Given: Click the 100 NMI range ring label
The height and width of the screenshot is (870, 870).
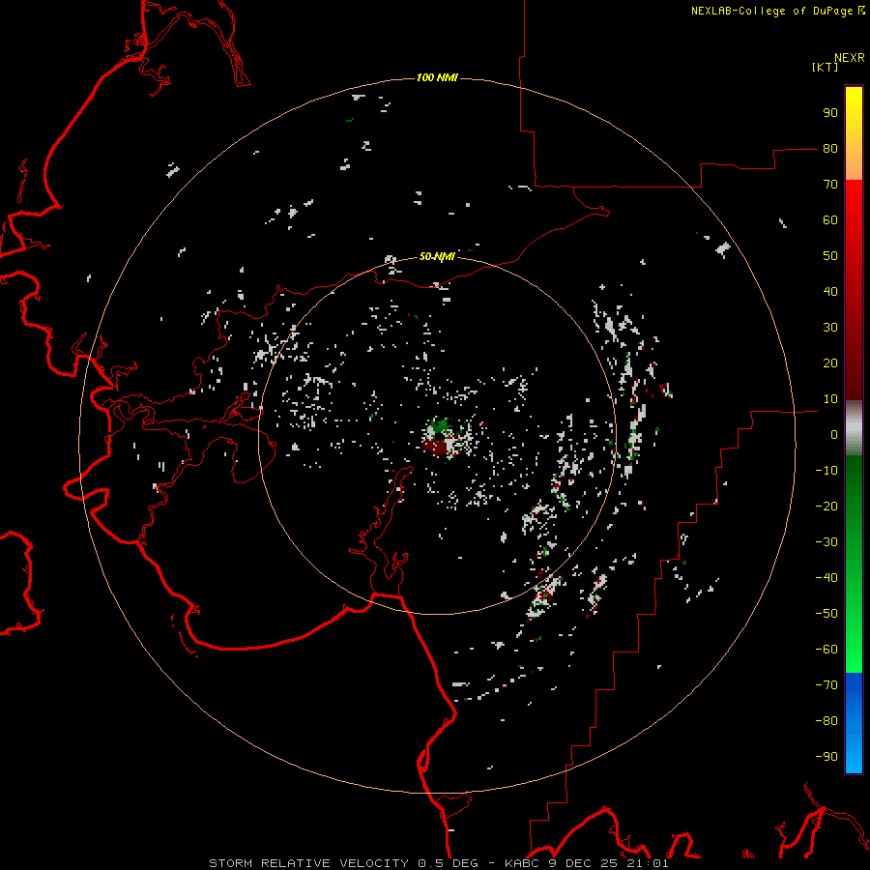Looking at the screenshot, I should click(437, 77).
